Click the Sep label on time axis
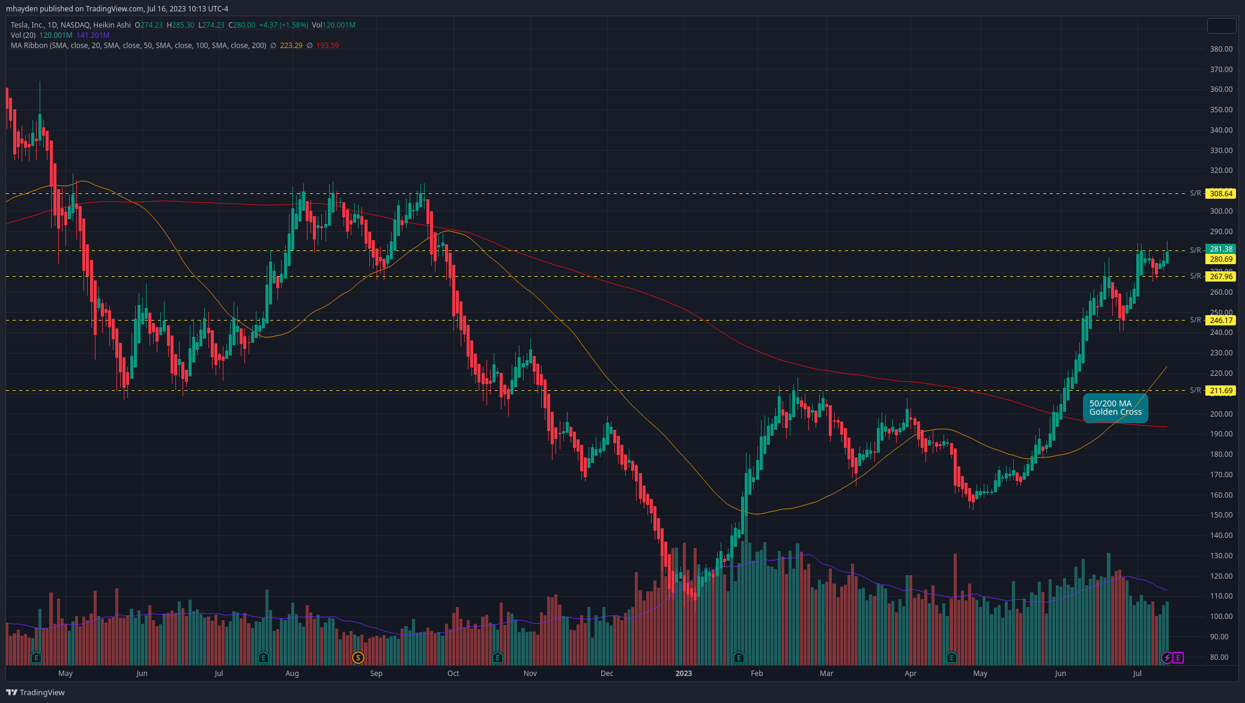Screen dimensions: 1245x703 [x=376, y=673]
